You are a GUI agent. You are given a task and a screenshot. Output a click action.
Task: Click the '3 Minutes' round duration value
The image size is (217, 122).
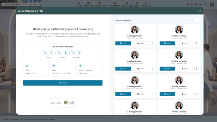pos(83,73)
